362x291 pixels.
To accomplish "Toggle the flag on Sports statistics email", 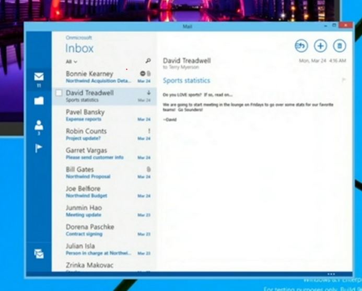I will pos(343,80).
